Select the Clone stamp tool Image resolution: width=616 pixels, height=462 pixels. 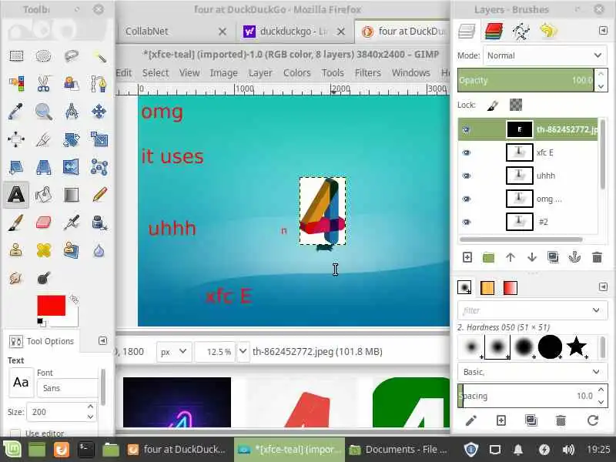16,250
